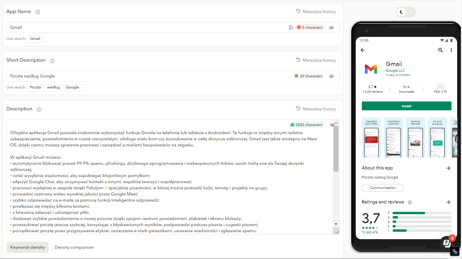Open the 'Say more with chat' screenshot

[x=416, y=138]
